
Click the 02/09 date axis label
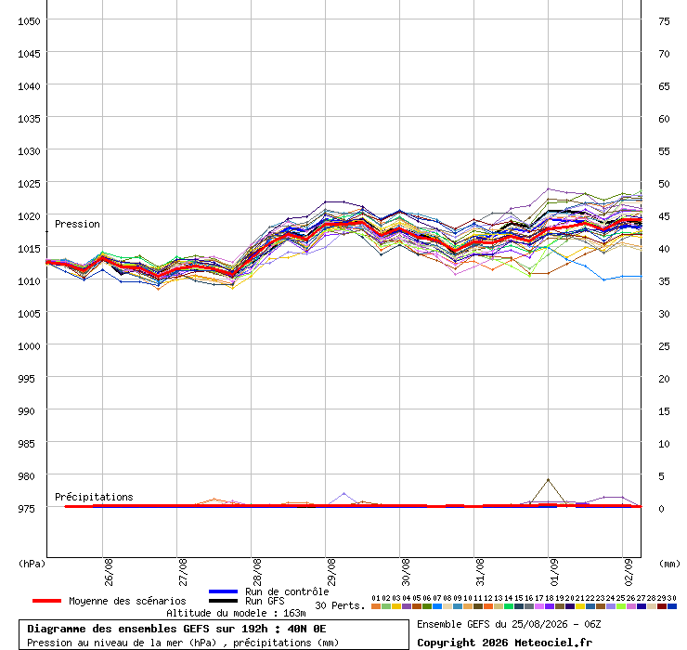(x=629, y=572)
